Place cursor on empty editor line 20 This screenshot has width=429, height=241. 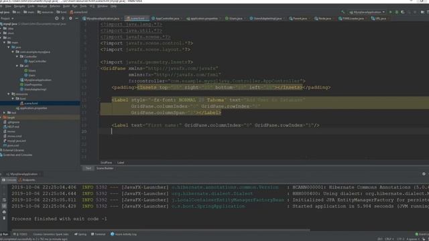point(263,131)
